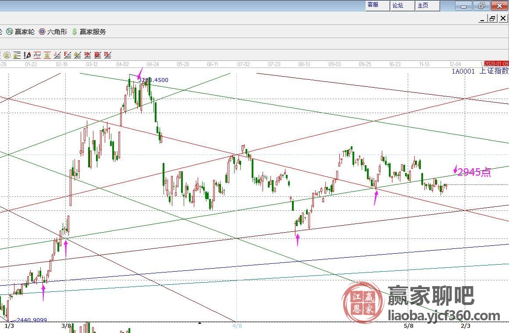Click the 3288.4500 high price label
Image resolution: width=509 pixels, height=333 pixels.
[153, 80]
